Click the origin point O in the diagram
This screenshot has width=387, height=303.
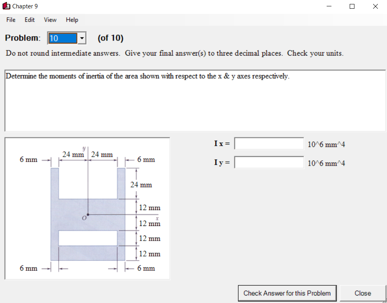pos(87,214)
